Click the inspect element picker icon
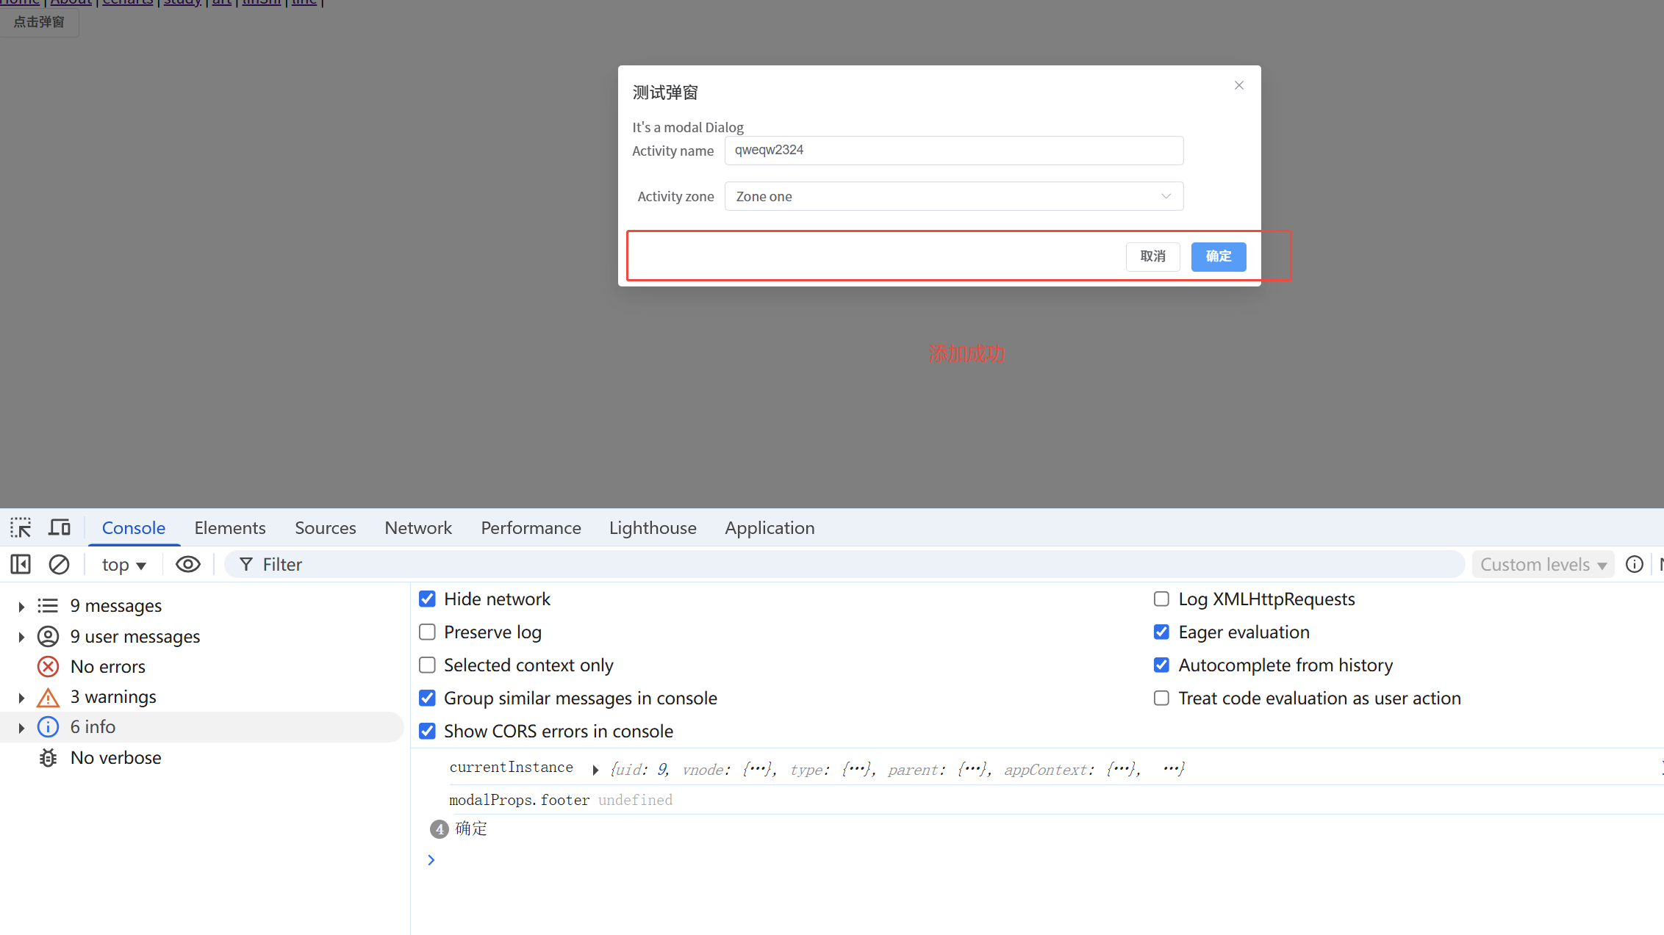The image size is (1664, 935). click(21, 527)
